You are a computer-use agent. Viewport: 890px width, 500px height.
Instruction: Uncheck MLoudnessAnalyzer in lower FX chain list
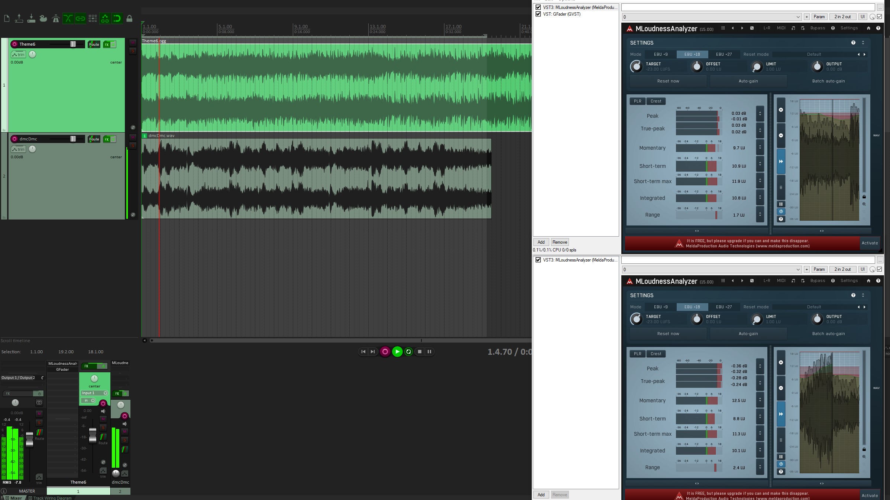pyautogui.click(x=538, y=260)
